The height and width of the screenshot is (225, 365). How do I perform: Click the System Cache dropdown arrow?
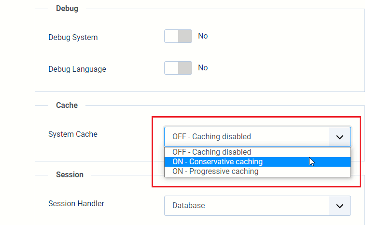[x=340, y=137]
